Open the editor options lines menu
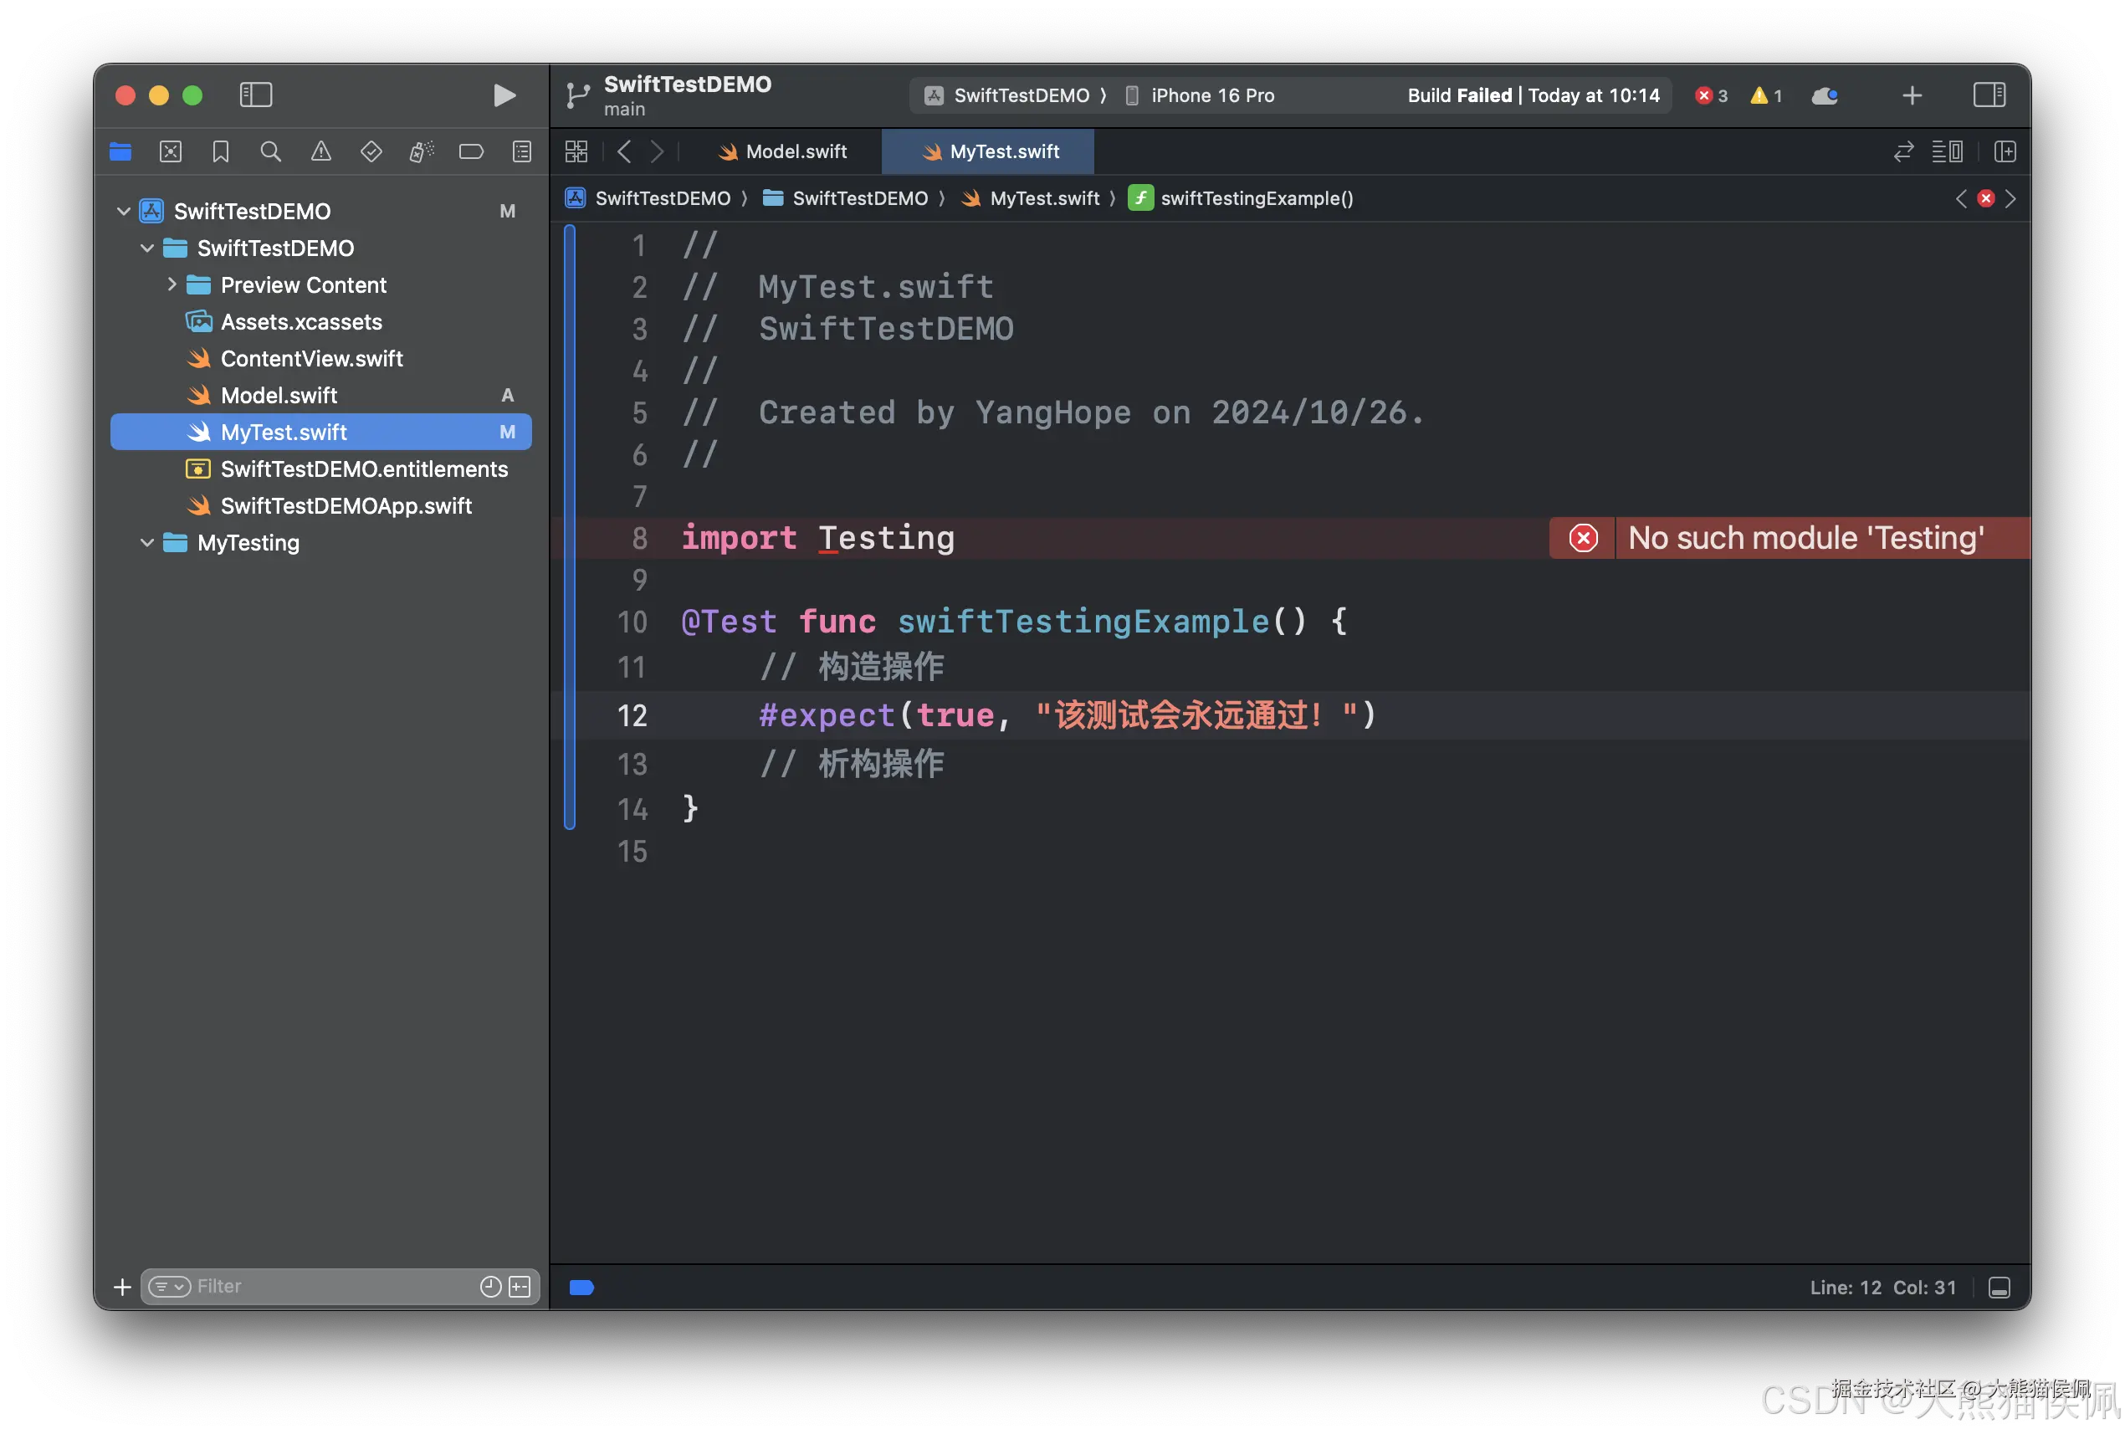The width and height of the screenshot is (2125, 1434). (1948, 151)
